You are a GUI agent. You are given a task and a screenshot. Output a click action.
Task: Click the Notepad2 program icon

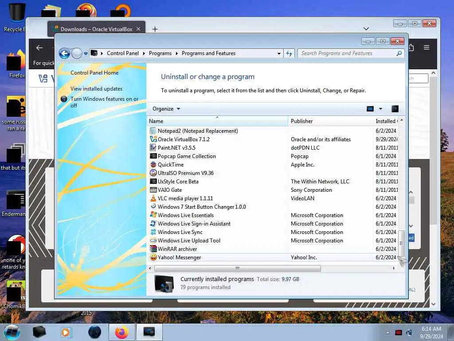(153, 131)
